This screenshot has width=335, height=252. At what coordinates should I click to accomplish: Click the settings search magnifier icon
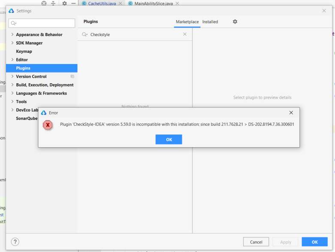point(13,23)
